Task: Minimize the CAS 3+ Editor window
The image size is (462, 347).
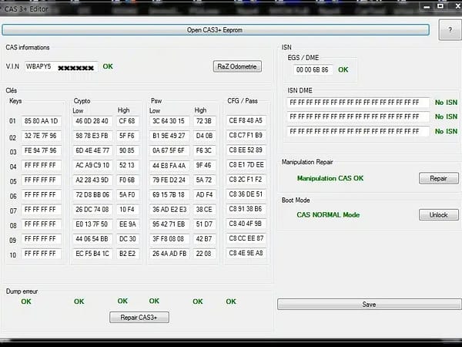Action: click(427, 6)
